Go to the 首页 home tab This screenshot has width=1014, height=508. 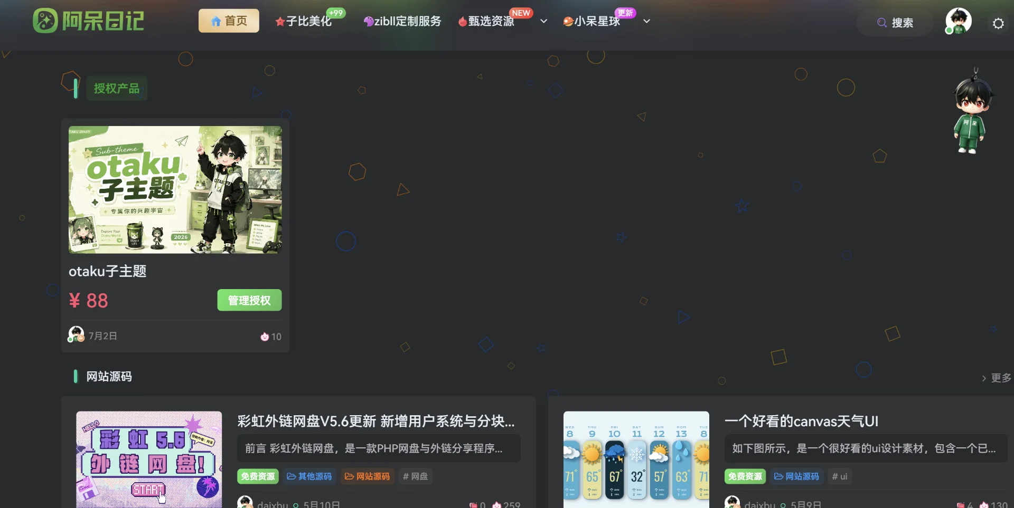pos(229,21)
